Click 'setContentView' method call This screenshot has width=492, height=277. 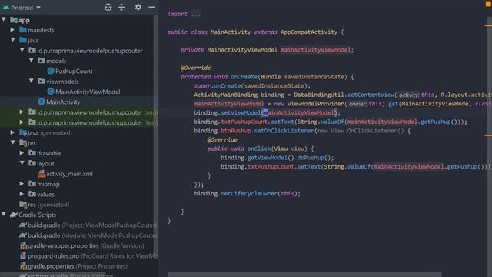click(371, 95)
